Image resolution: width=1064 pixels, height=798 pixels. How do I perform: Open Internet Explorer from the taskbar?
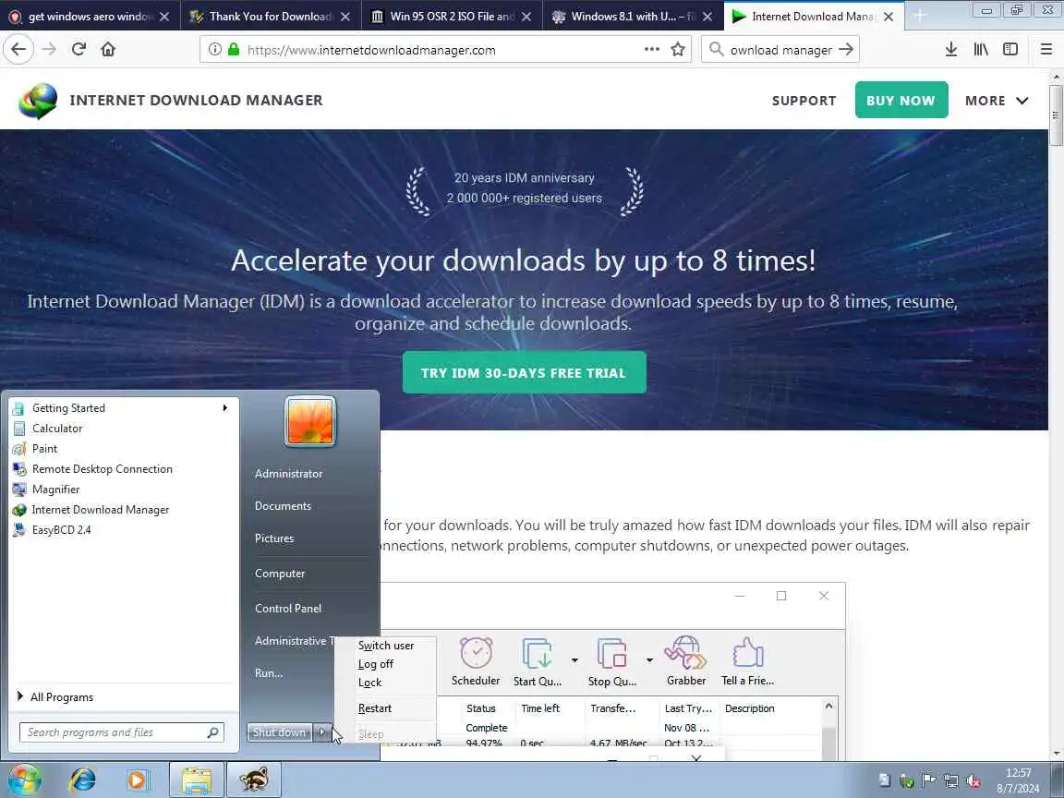tap(83, 780)
